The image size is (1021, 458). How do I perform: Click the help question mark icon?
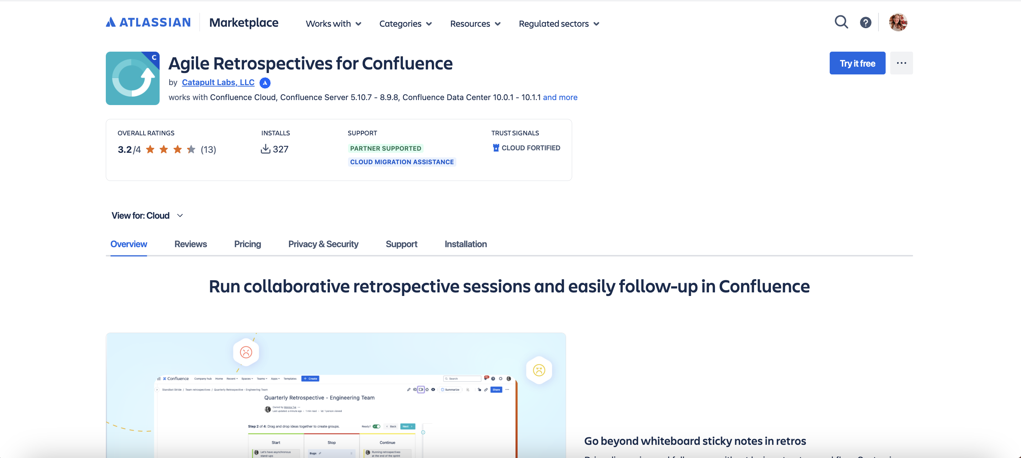(865, 22)
